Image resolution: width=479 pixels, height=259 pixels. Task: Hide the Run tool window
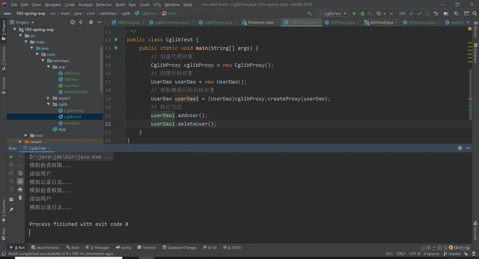tap(468, 148)
